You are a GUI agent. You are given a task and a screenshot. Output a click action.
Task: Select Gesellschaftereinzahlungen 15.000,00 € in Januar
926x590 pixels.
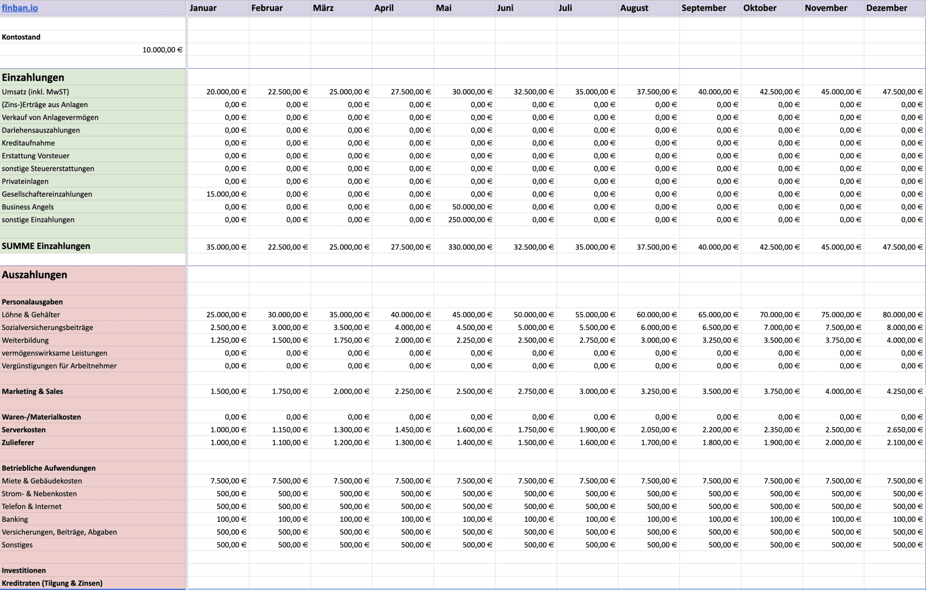coord(226,194)
